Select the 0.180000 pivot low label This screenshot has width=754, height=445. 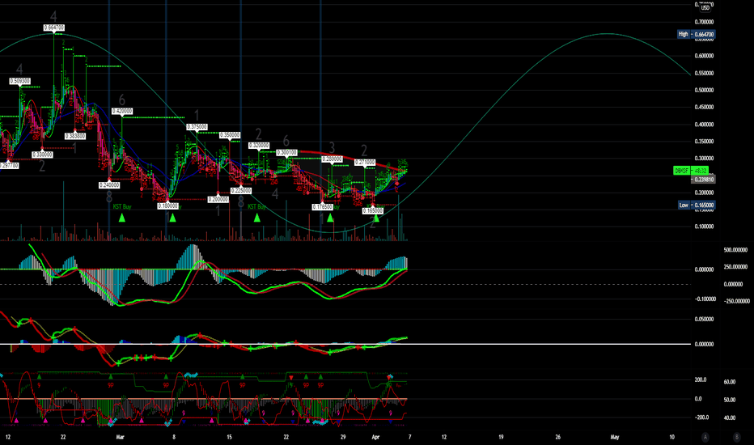(167, 206)
